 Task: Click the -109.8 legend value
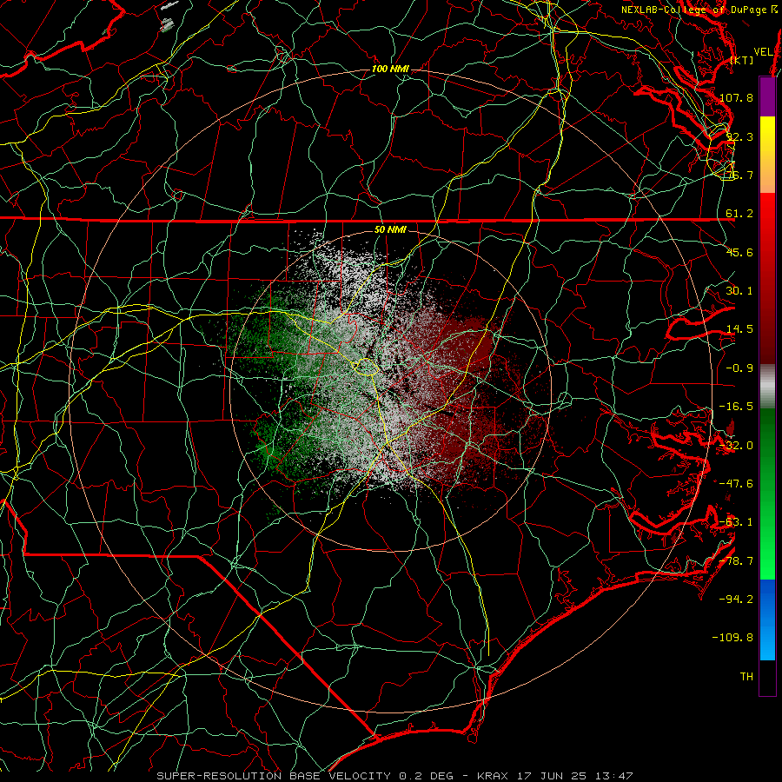(732, 638)
